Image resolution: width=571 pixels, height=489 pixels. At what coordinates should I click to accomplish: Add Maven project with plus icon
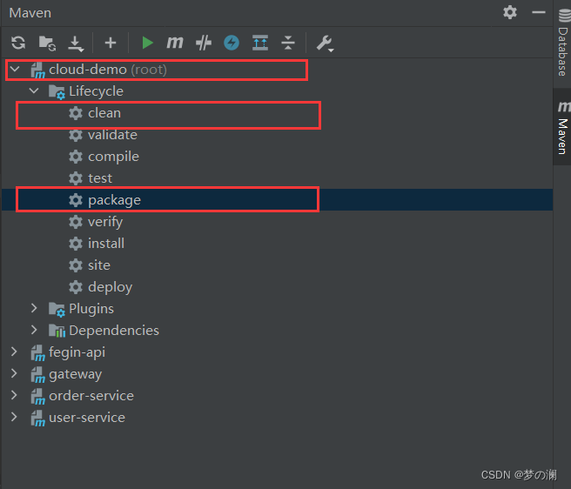click(x=111, y=43)
